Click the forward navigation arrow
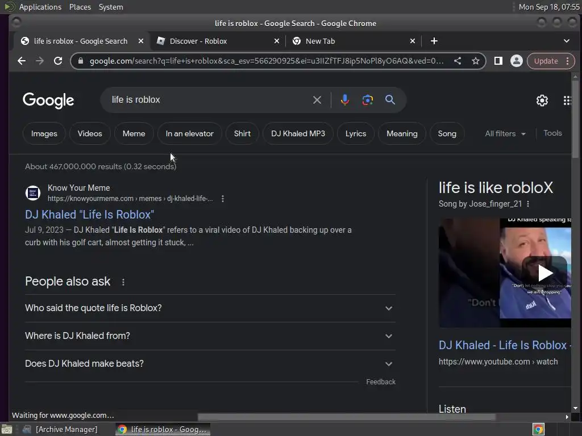The image size is (582, 436). click(x=40, y=61)
